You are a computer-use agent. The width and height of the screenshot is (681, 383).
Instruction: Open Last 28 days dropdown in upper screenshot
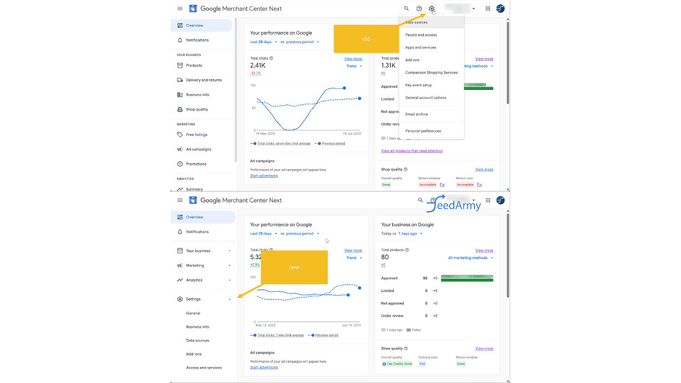pyautogui.click(x=264, y=41)
